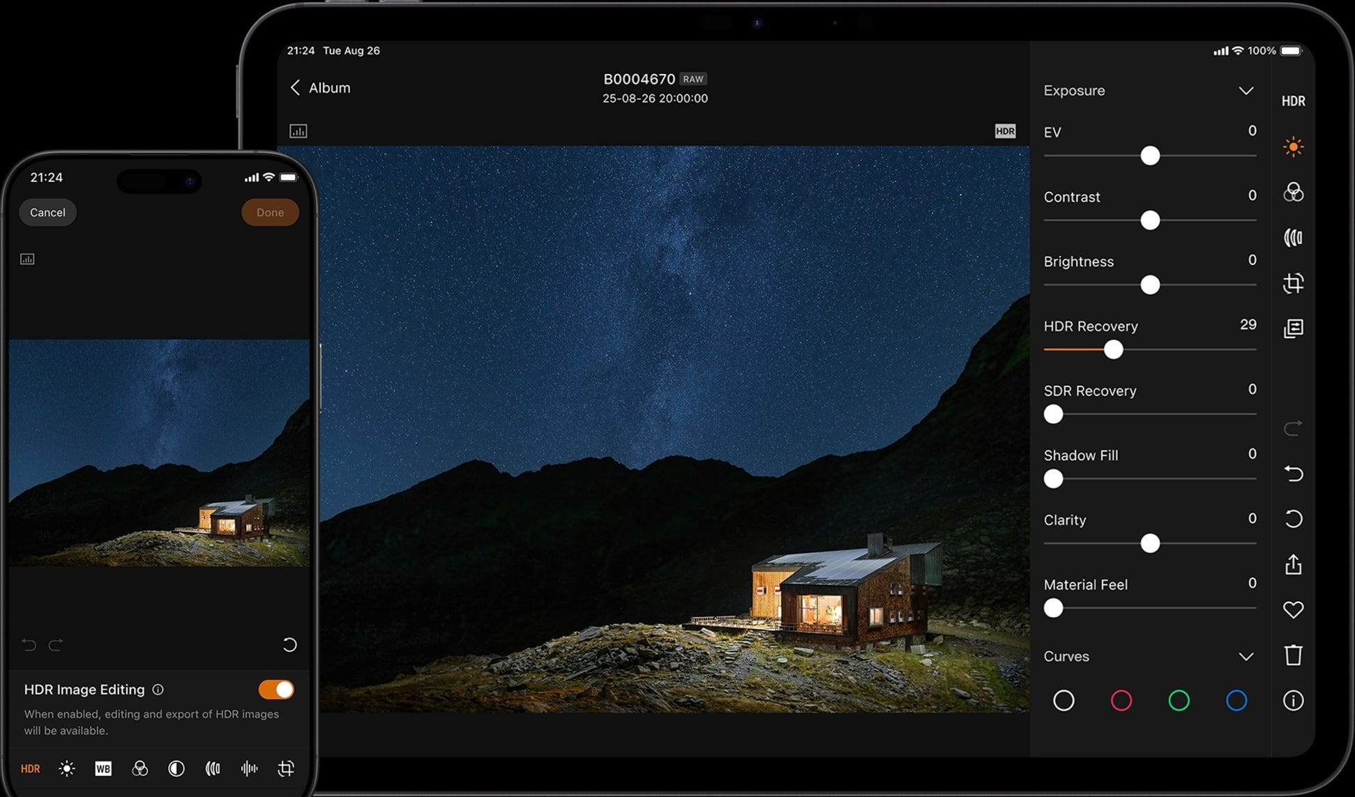This screenshot has width=1355, height=797.
Task: Click the Contrast slider handle
Action: [1150, 220]
